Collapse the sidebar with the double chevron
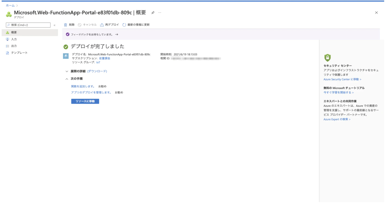The width and height of the screenshot is (388, 213). (54, 25)
